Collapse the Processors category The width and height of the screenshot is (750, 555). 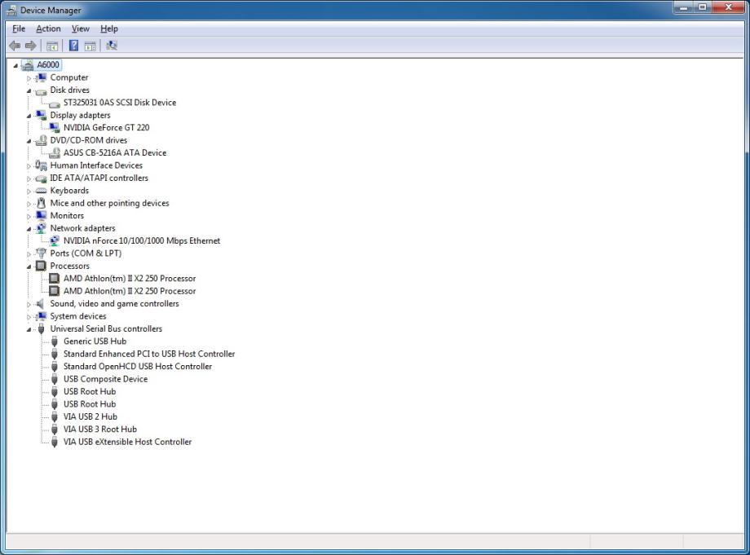pos(29,266)
